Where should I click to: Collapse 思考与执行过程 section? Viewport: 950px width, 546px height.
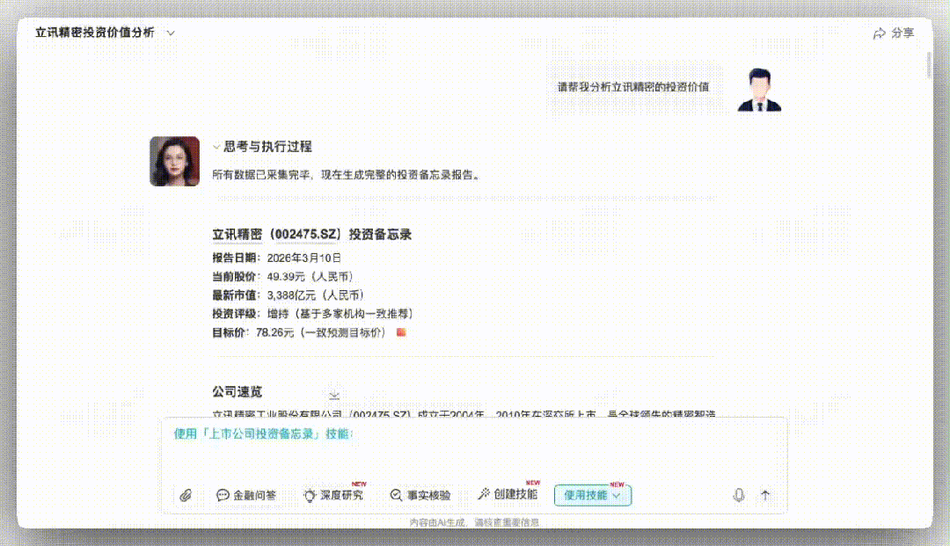click(216, 147)
